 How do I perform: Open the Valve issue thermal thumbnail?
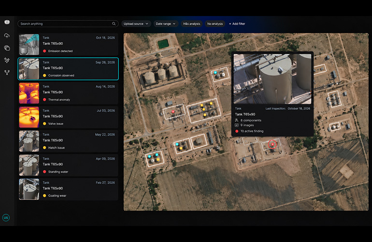tap(29, 117)
